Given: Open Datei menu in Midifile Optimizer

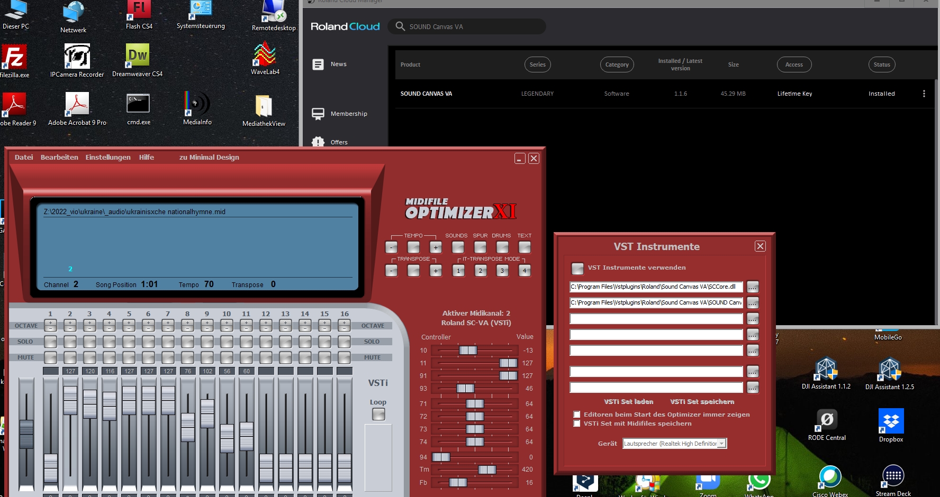Looking at the screenshot, I should pyautogui.click(x=24, y=158).
